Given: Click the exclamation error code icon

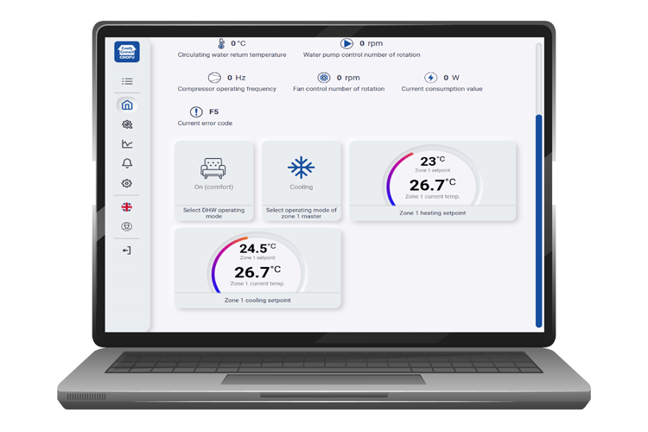Looking at the screenshot, I should click(x=196, y=112).
